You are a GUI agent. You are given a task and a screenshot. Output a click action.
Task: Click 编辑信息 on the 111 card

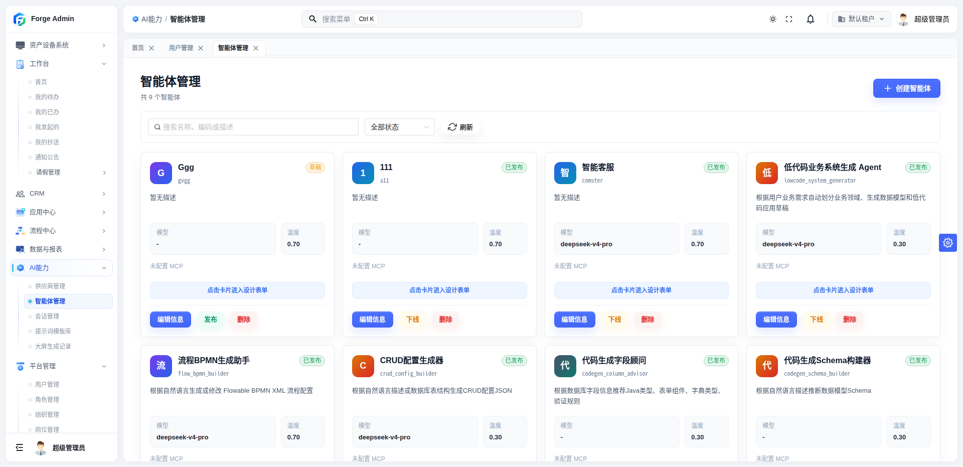pos(373,320)
